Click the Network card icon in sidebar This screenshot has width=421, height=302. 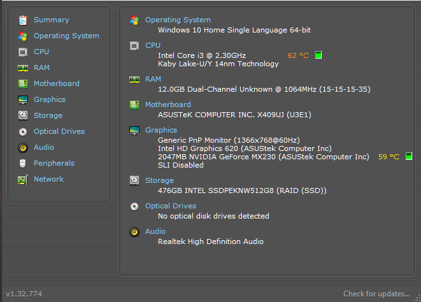point(23,180)
